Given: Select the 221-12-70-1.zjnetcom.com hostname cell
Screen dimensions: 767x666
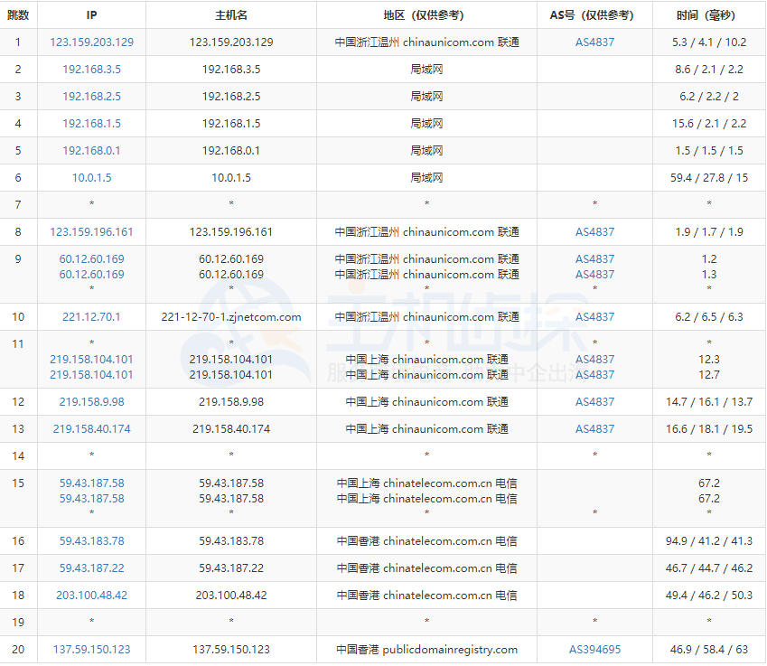Looking at the screenshot, I should [x=231, y=316].
